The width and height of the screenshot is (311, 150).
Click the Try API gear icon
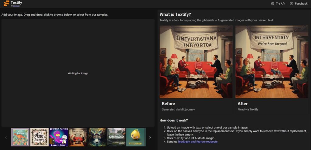click(272, 4)
